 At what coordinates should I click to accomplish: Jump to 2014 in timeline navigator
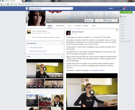(x=123, y=22)
